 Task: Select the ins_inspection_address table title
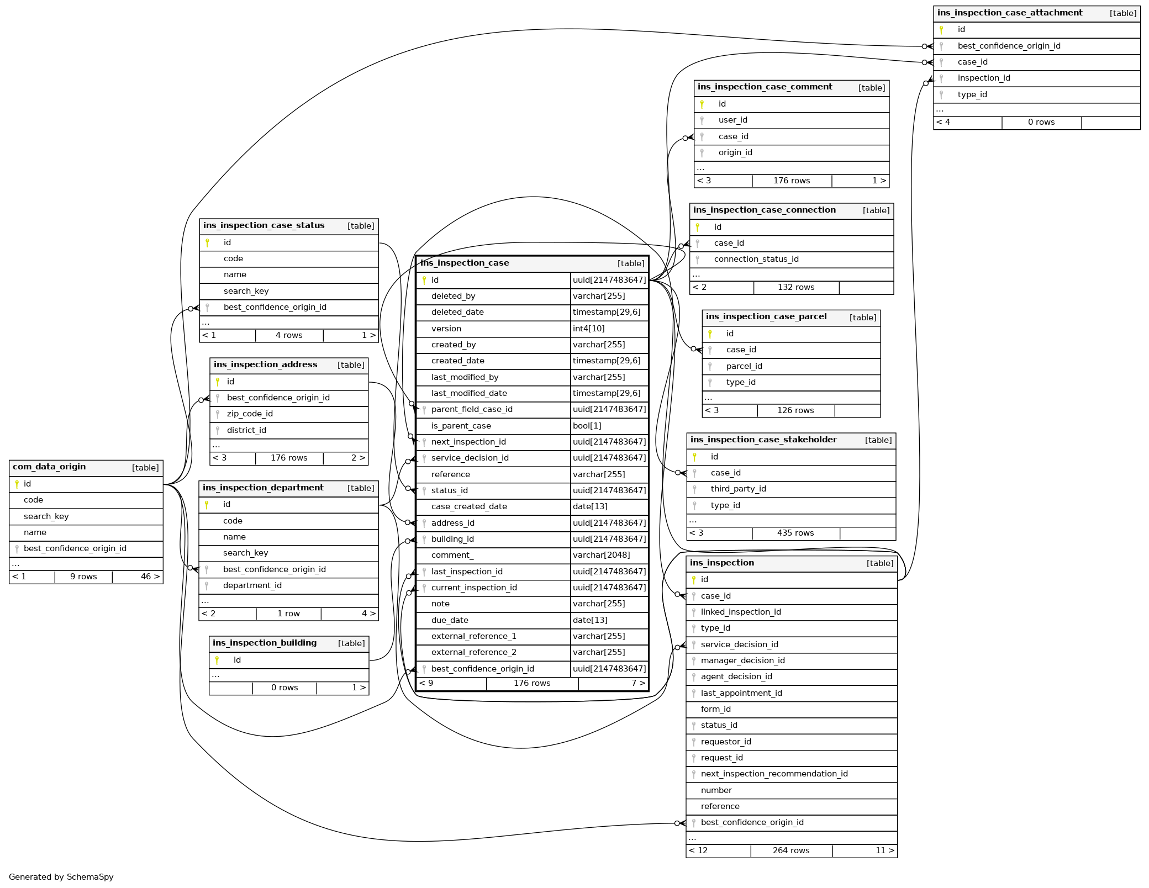point(265,365)
